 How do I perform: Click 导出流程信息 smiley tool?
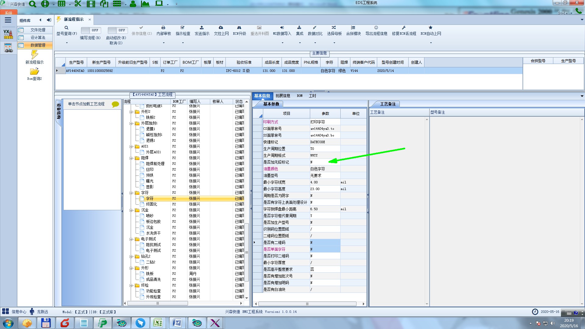tap(376, 31)
